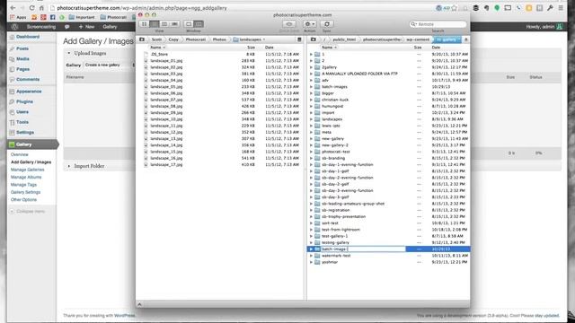Screen dimensions: 575x323
Task: Click the local pane places icon
Action: click(142, 39)
